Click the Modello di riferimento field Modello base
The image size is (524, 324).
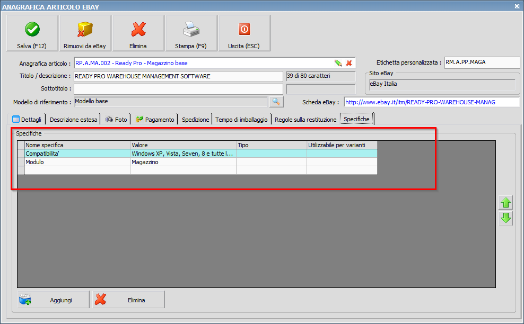[x=171, y=102]
